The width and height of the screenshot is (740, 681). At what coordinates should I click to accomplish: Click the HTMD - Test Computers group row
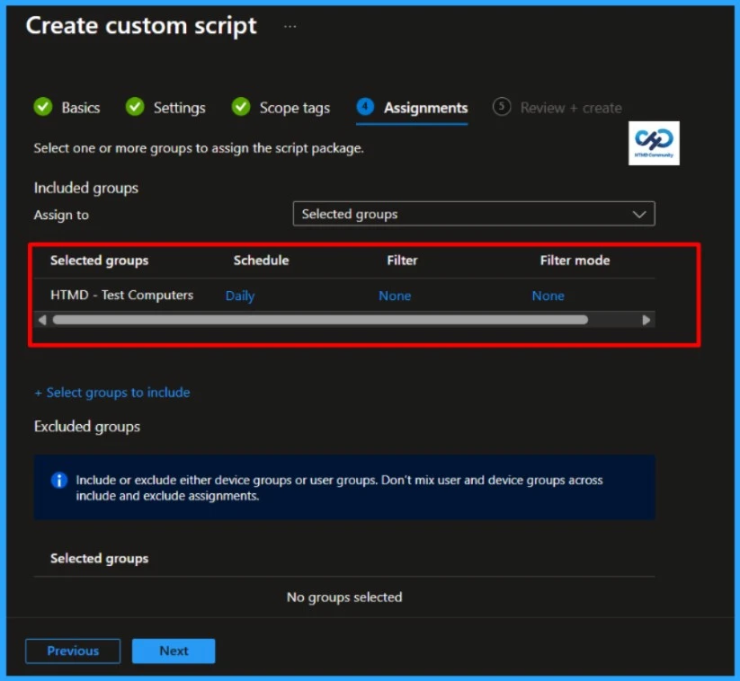pos(344,296)
